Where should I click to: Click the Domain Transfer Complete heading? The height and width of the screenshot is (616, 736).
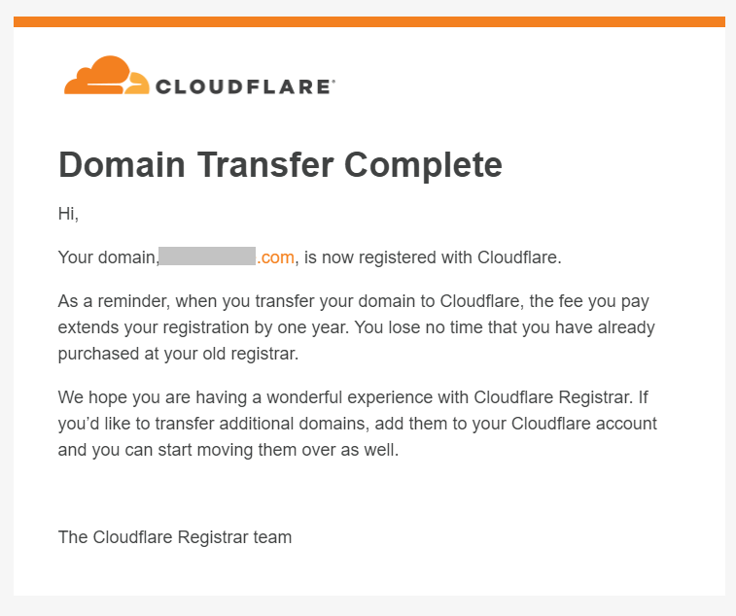pyautogui.click(x=280, y=164)
